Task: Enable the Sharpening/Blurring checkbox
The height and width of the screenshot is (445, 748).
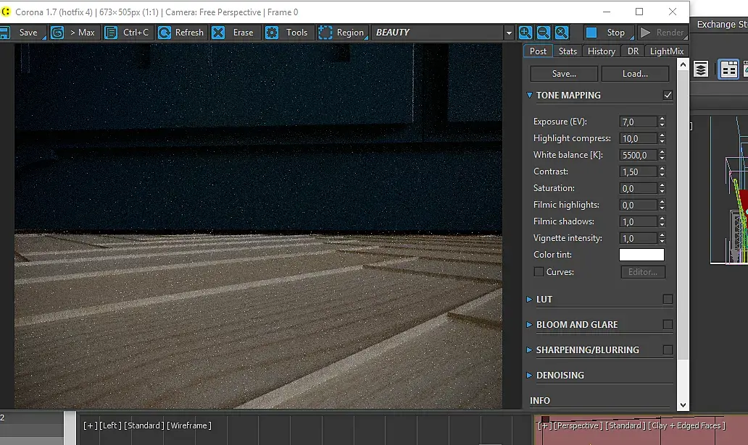Action: [x=668, y=349]
